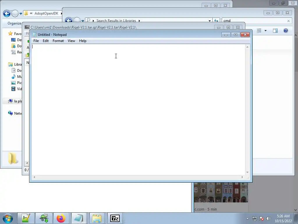Select Pictures library

click(16, 83)
